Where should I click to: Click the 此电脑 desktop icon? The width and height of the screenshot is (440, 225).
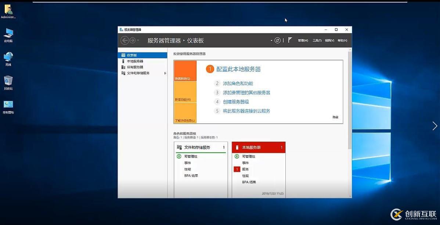[x=8, y=35]
